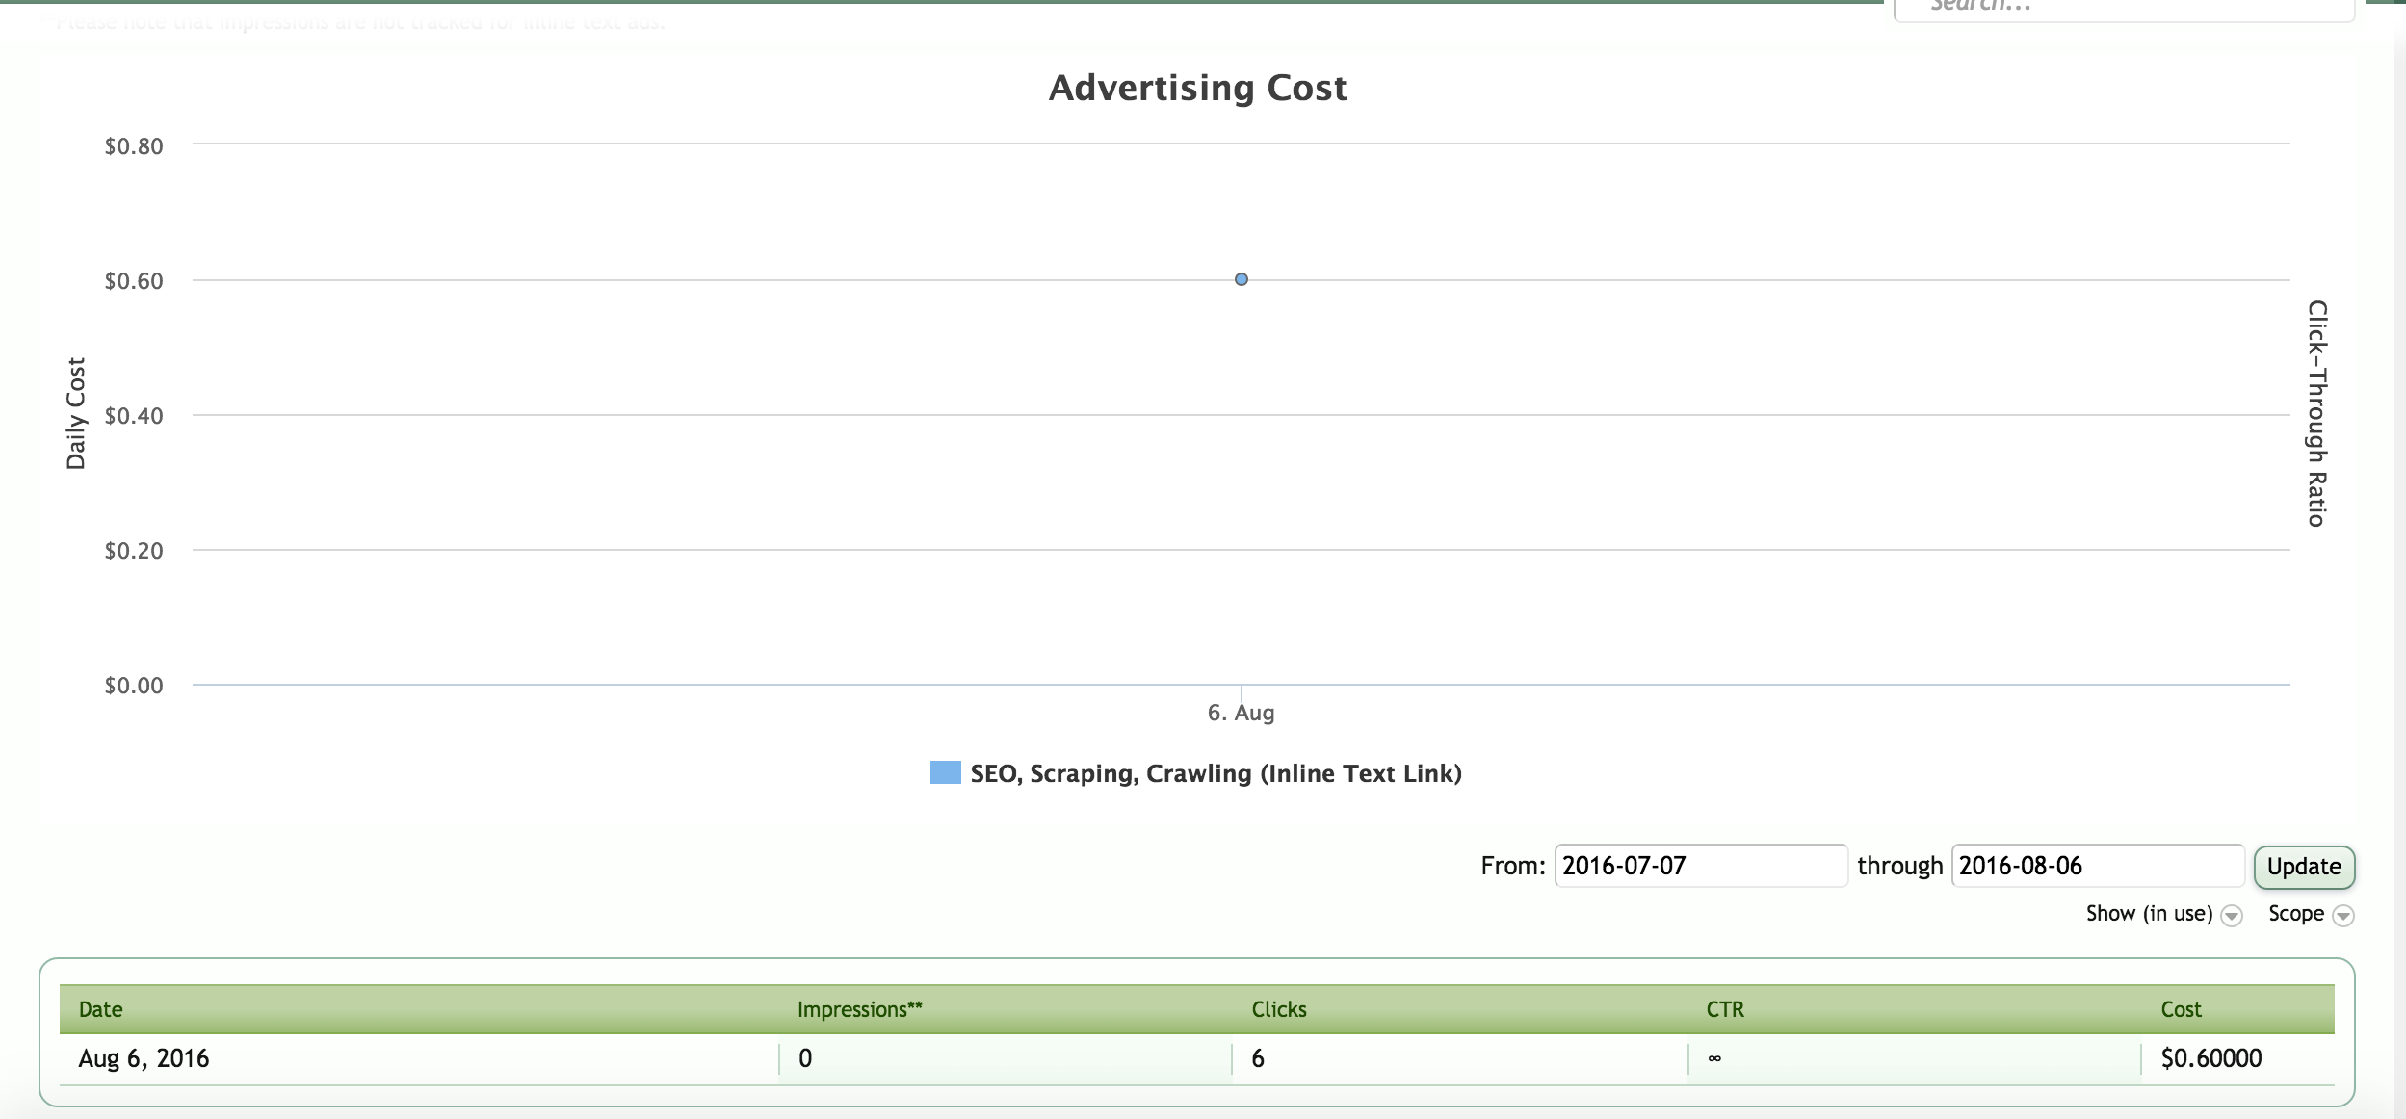Open the Scope dropdown arrow
Screen dimensions: 2406x1119
point(2343,916)
